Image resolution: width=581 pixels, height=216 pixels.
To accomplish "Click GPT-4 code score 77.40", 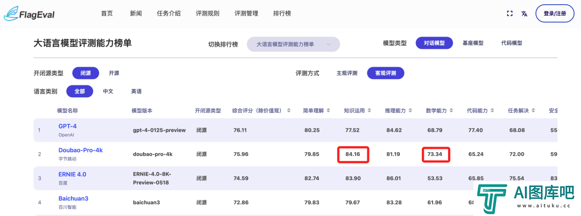I will tap(476, 130).
